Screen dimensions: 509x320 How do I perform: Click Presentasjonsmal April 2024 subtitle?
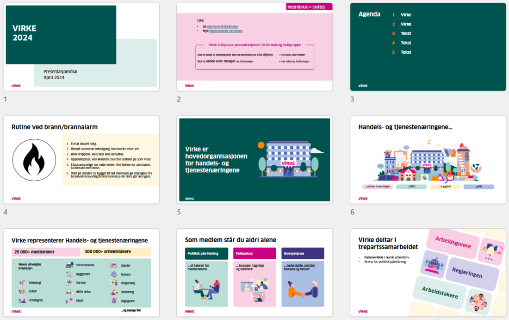coord(60,75)
